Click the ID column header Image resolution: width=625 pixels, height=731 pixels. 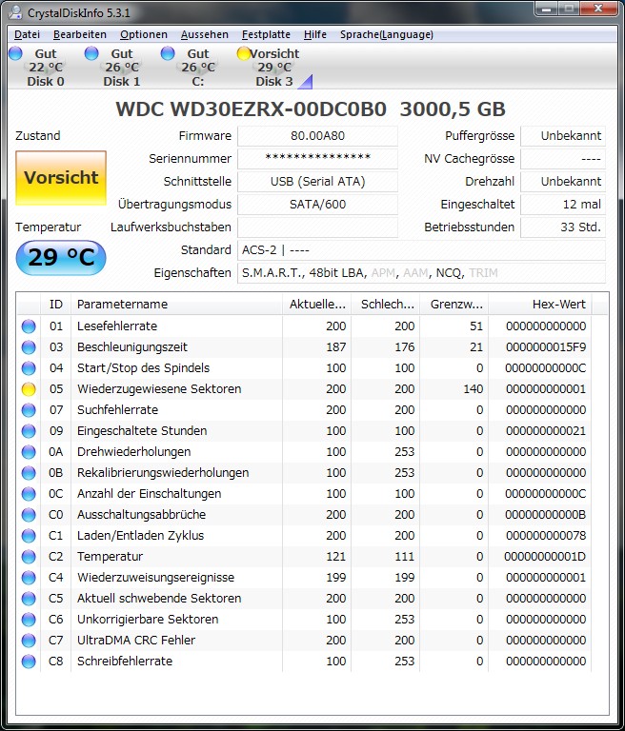55,305
